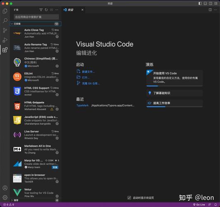220x207 pixels.
Task: Open manage gear for JavaScript (ES6) snippets
Action: point(57,124)
